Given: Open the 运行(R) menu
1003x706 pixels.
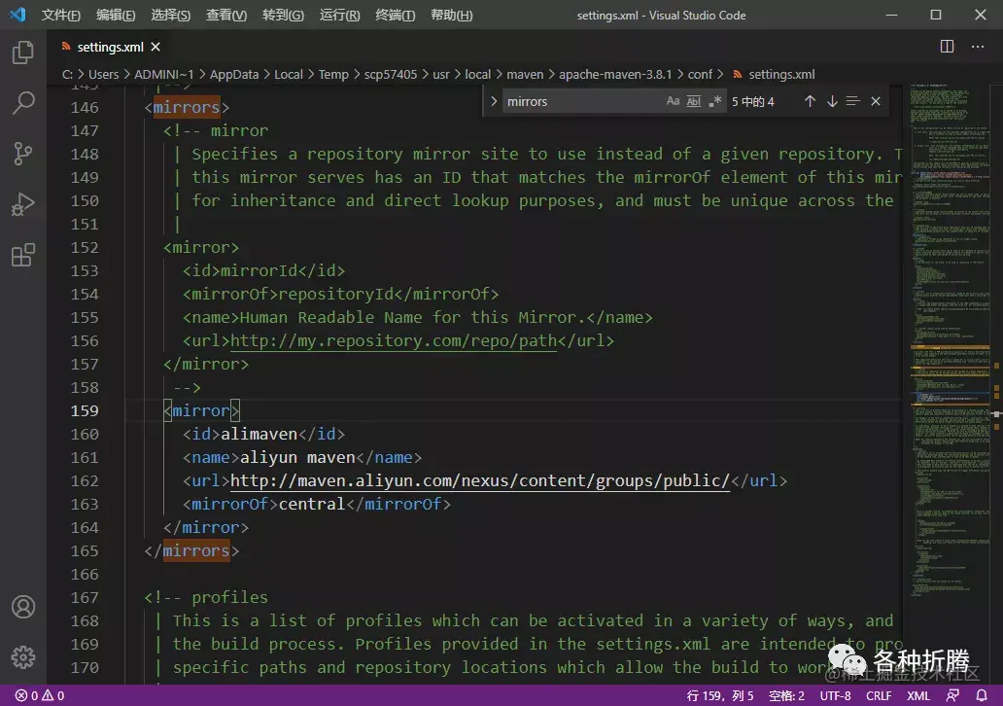Looking at the screenshot, I should point(339,15).
